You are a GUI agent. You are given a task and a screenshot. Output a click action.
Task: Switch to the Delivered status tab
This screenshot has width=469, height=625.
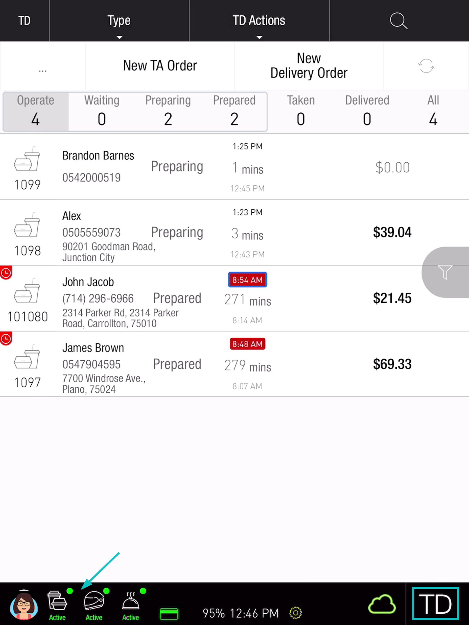367,111
